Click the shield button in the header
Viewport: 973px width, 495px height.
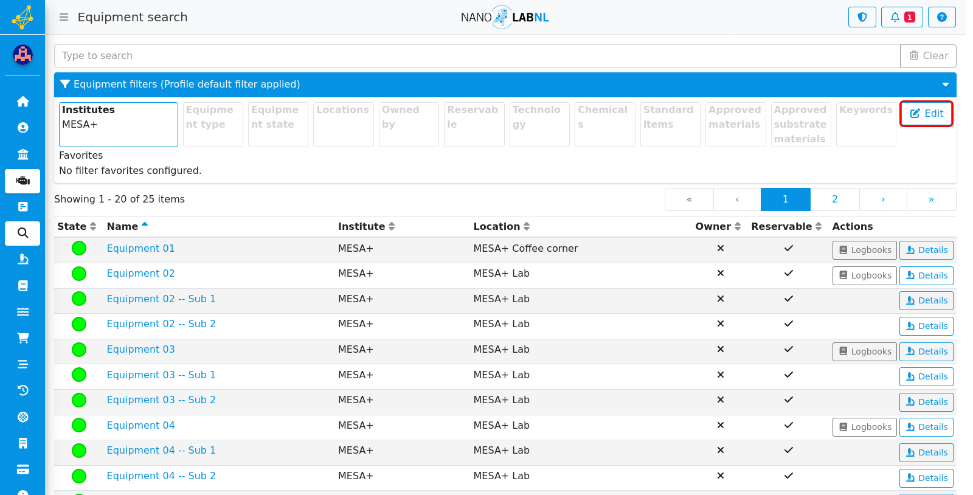pos(862,17)
